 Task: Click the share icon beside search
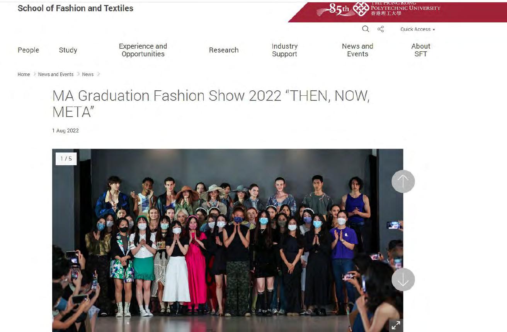point(381,29)
